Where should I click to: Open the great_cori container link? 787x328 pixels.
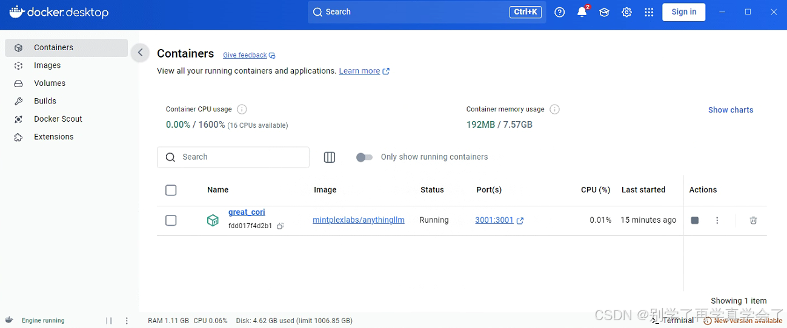247,212
